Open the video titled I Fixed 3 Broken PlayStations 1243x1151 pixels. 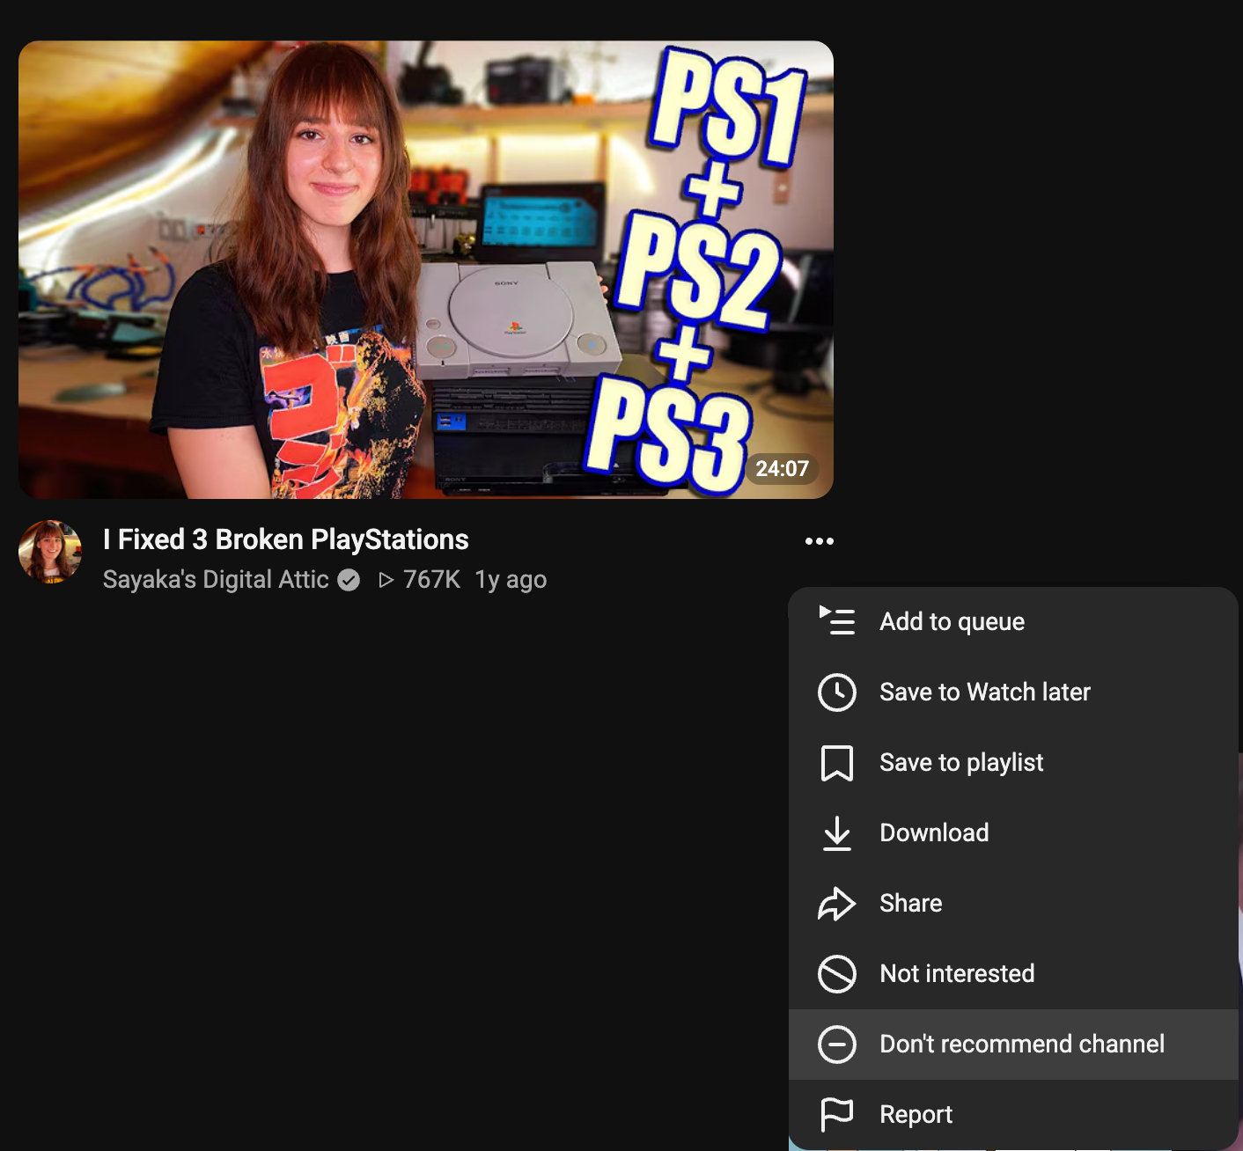click(286, 539)
